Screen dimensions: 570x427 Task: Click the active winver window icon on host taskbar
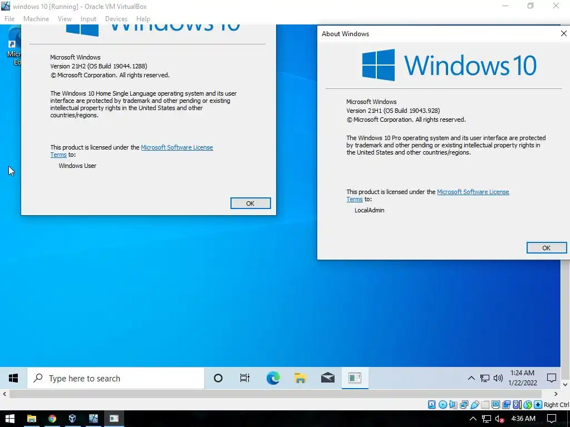click(x=114, y=419)
